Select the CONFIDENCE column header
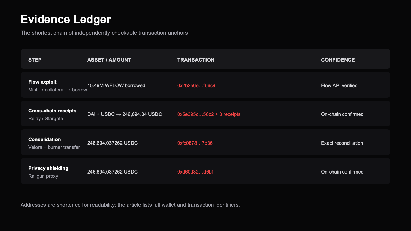 (x=338, y=60)
